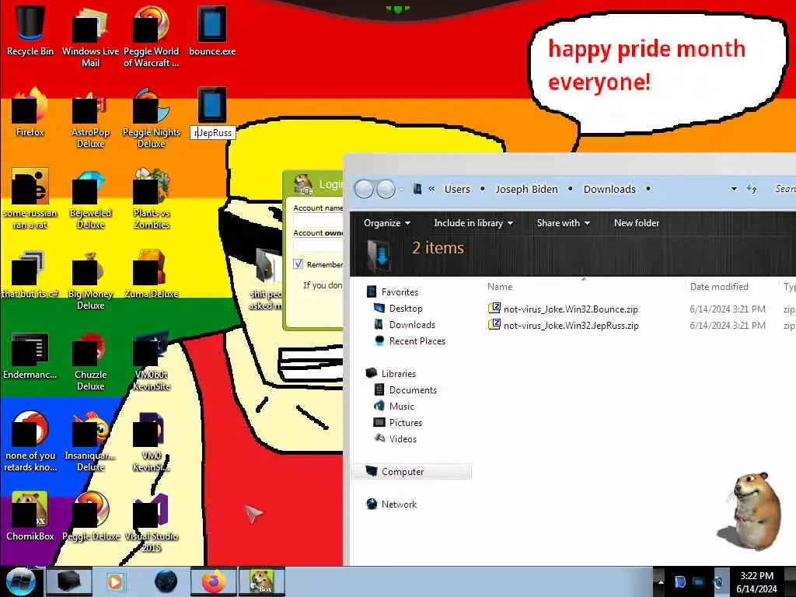Screen dimensions: 796x597
Task: Expand the address bar history dropdown arrow
Action: (x=734, y=189)
